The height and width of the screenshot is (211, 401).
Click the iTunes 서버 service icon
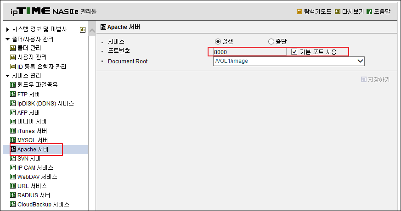coord(13,131)
